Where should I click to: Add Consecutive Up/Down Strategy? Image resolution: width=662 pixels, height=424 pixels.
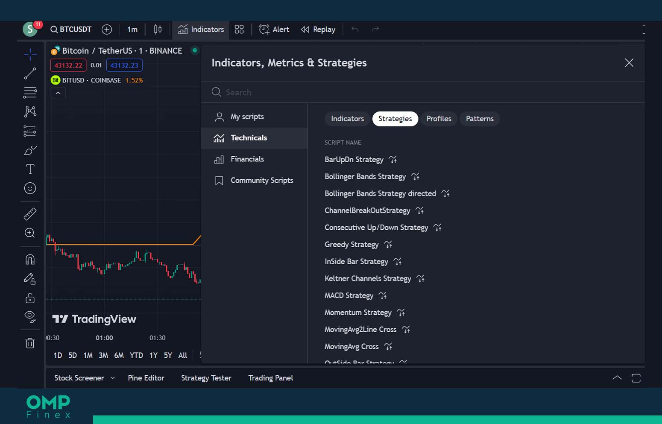(376, 228)
